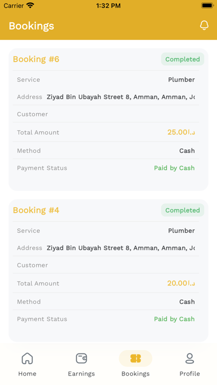Tap the Home house icon
The width and height of the screenshot is (217, 385).
(x=27, y=358)
